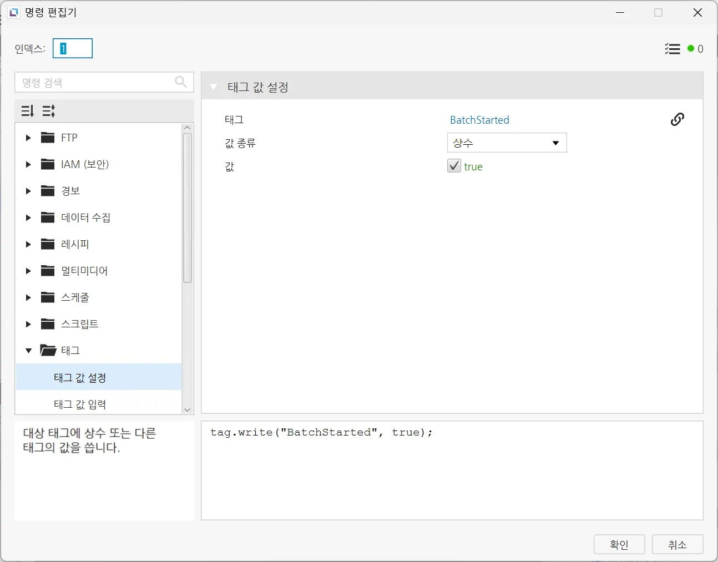Click the 취소 button
This screenshot has width=718, height=562.
pos(677,544)
